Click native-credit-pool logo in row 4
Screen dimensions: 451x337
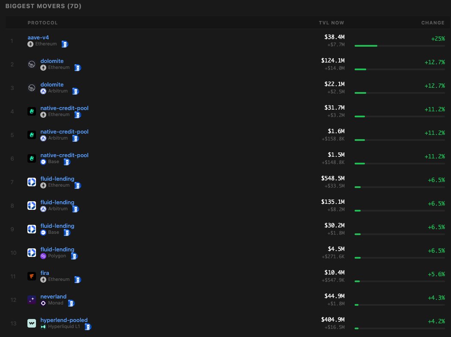32,111
